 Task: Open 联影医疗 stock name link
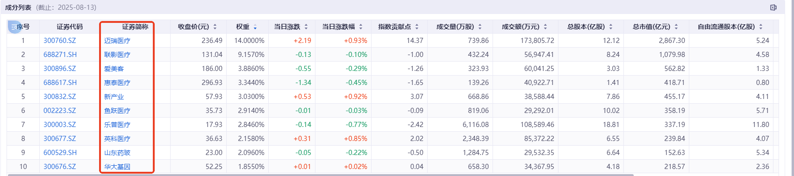click(117, 55)
